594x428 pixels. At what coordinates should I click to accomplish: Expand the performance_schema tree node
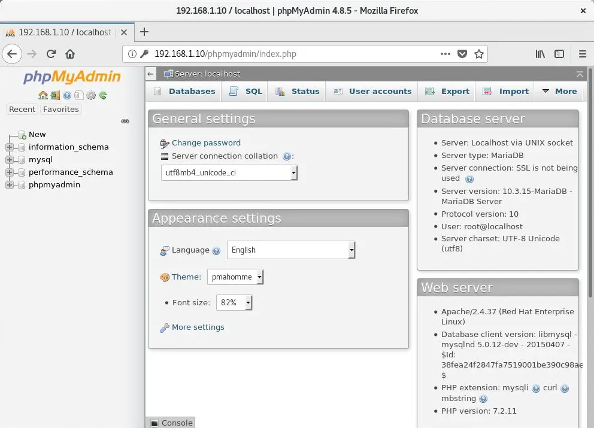pos(10,172)
